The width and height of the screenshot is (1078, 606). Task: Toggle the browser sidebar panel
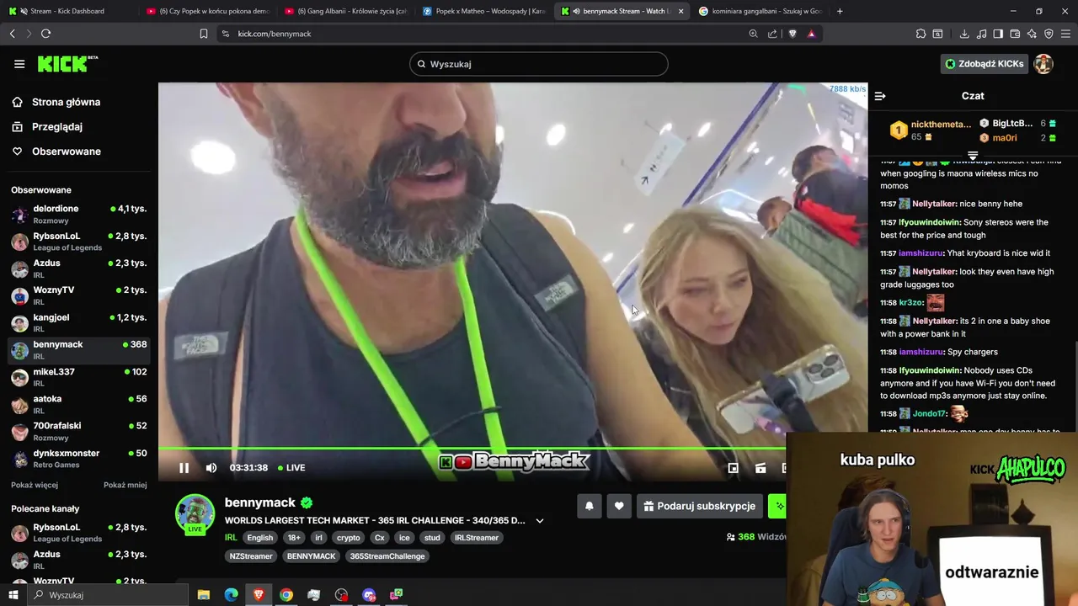(998, 34)
